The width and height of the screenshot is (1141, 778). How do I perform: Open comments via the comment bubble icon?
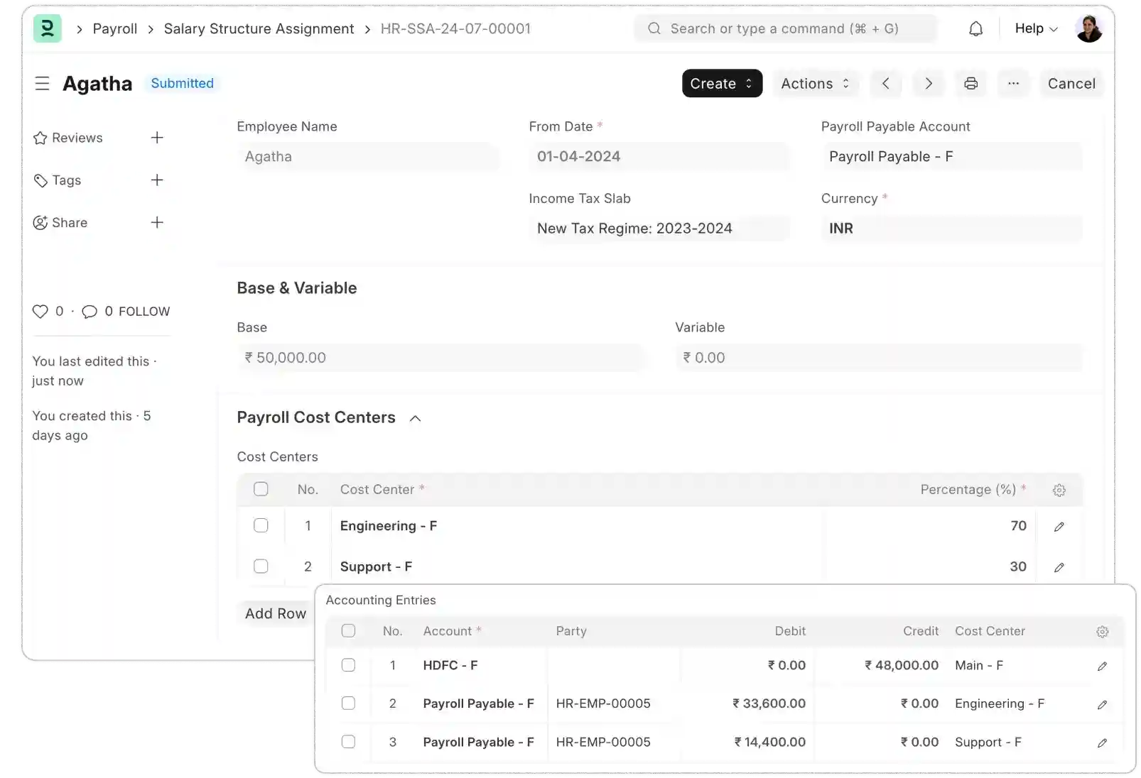[x=90, y=311]
